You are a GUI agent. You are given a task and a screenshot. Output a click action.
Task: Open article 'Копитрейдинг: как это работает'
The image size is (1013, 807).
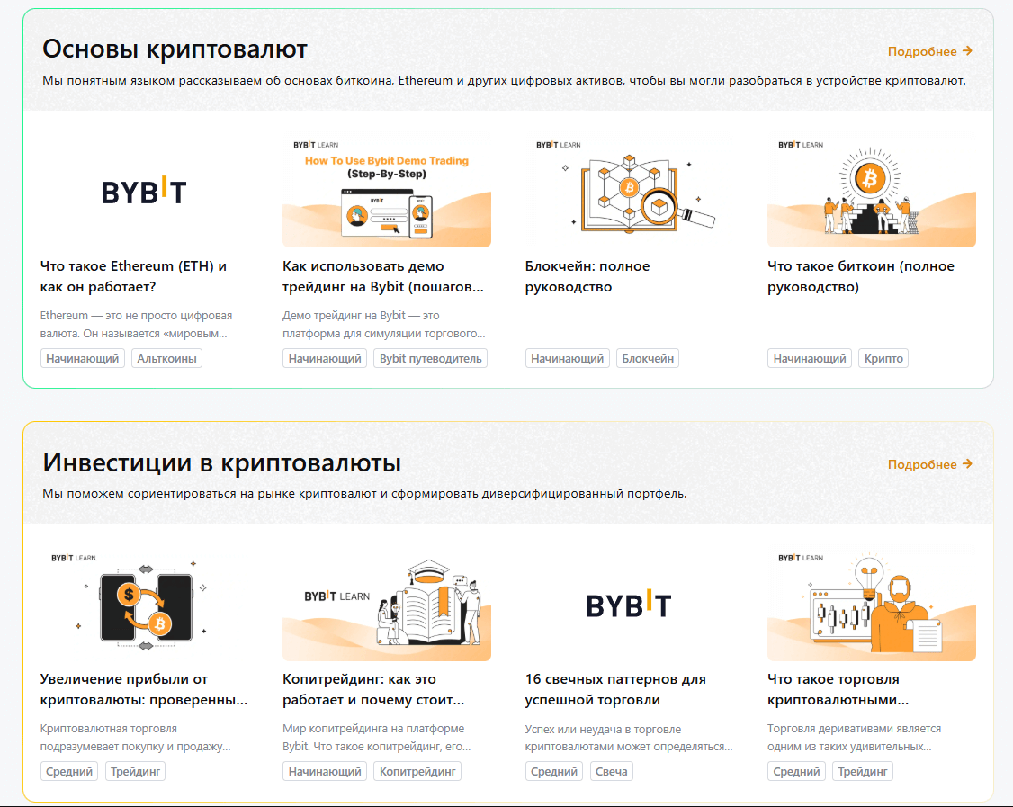click(x=373, y=689)
